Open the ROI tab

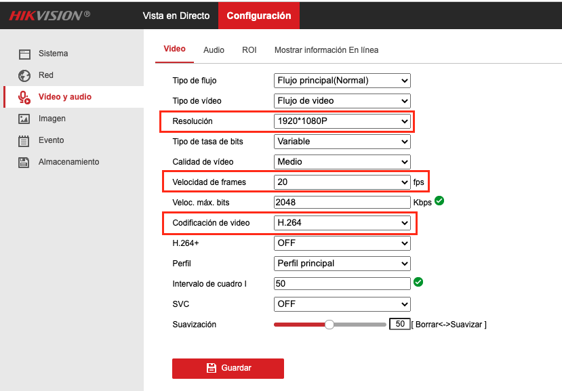pyautogui.click(x=249, y=50)
